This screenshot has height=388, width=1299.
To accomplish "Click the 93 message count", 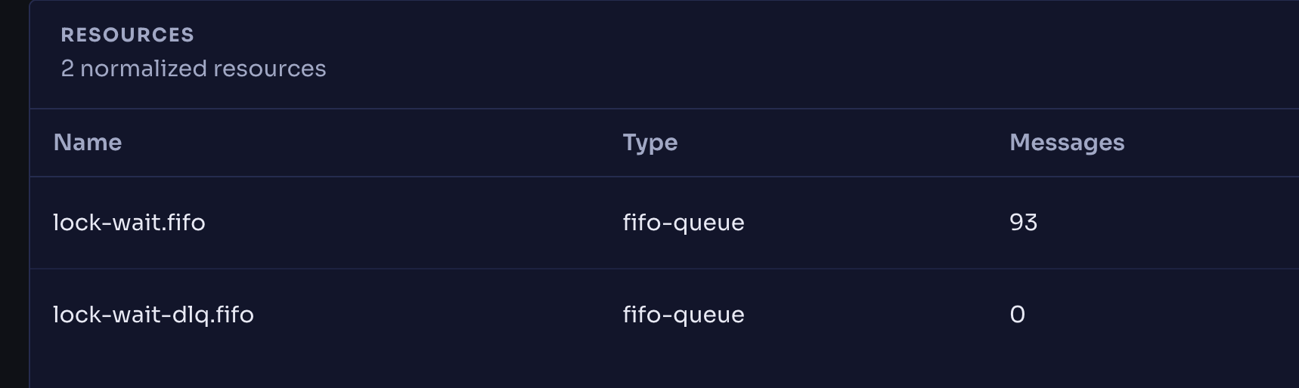I will point(1023,223).
